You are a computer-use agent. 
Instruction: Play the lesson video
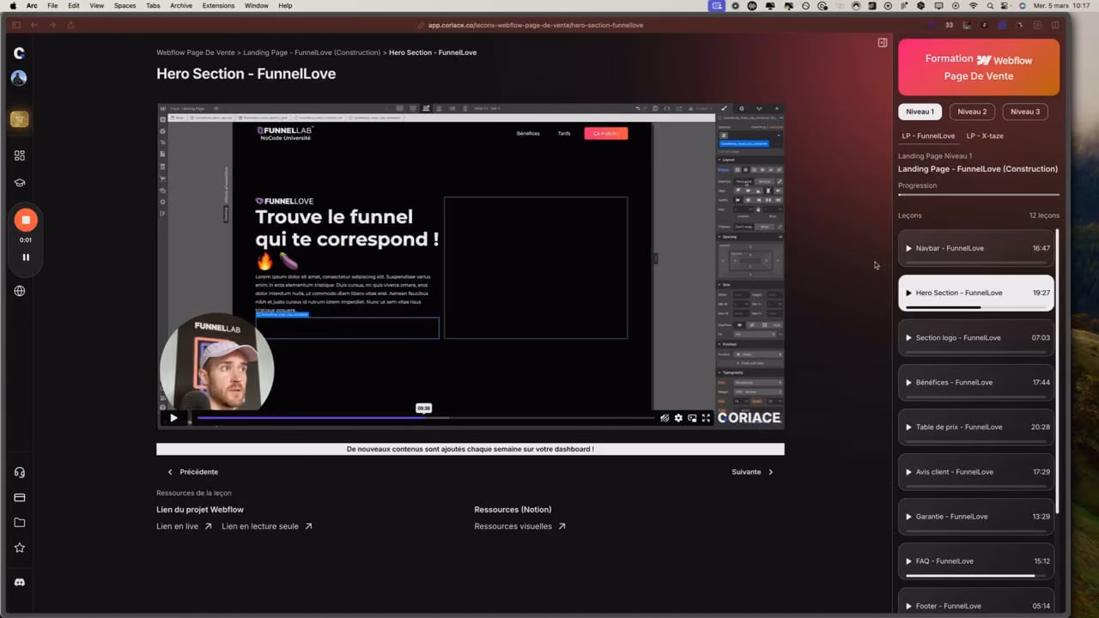pos(173,418)
